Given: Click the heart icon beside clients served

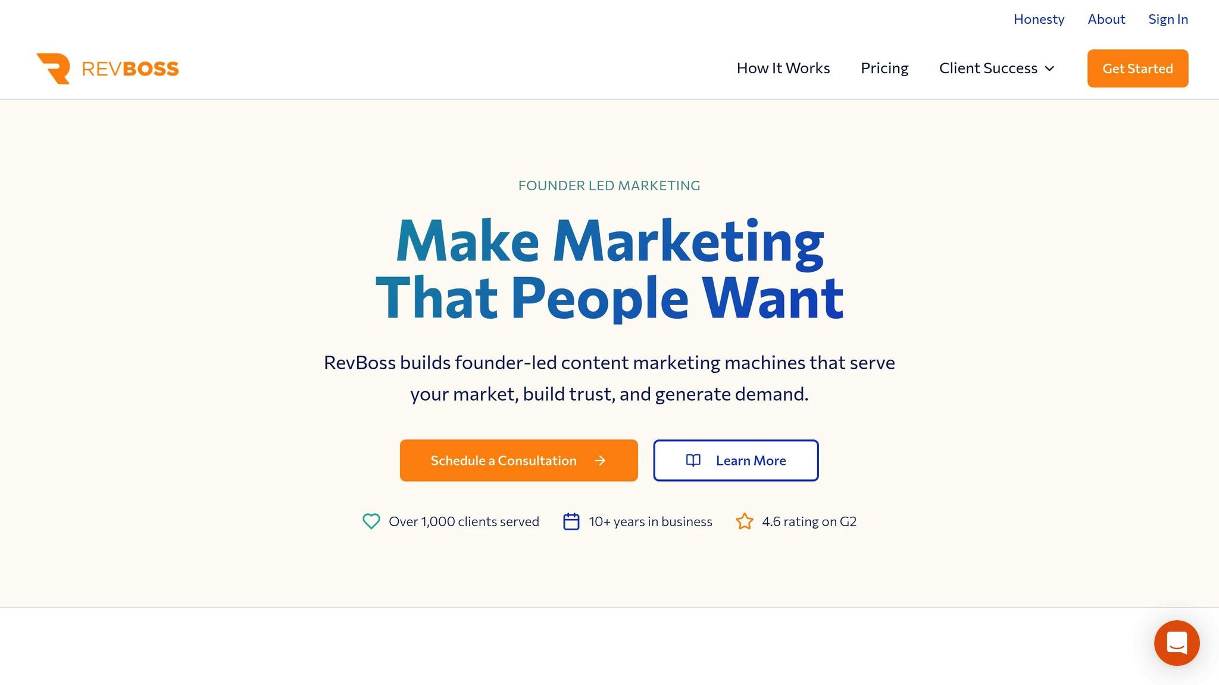Looking at the screenshot, I should 371,521.
